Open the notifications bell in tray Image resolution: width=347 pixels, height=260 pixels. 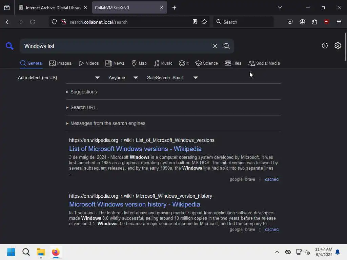(x=338, y=252)
